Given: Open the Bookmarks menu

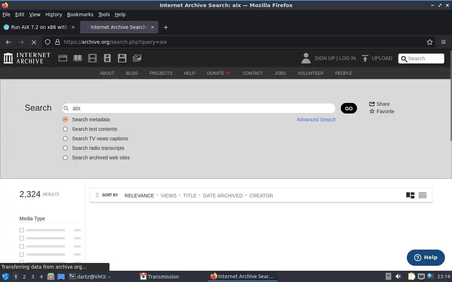Looking at the screenshot, I should [x=80, y=14].
